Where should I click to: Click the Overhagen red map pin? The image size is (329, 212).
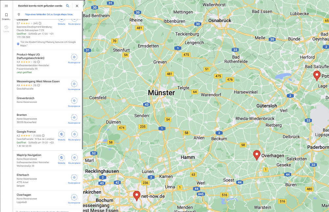coord(257,155)
